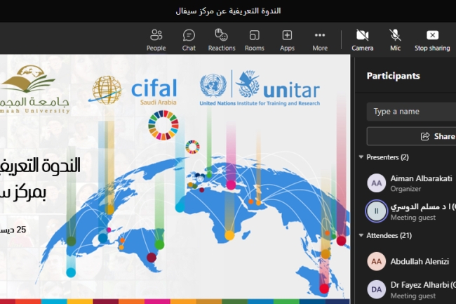Unmute the Mic

click(395, 40)
